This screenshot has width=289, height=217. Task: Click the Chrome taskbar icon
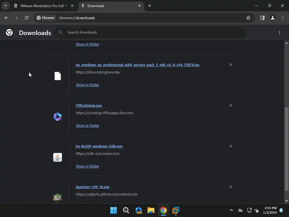tap(163, 210)
